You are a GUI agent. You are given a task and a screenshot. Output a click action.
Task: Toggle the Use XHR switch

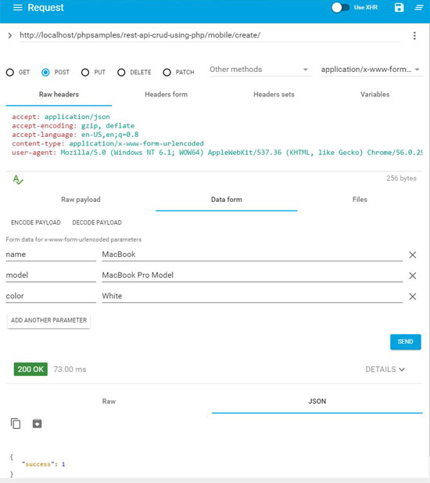pyautogui.click(x=340, y=7)
